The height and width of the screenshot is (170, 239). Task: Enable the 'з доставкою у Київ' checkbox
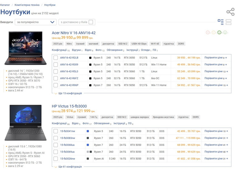point(91,22)
